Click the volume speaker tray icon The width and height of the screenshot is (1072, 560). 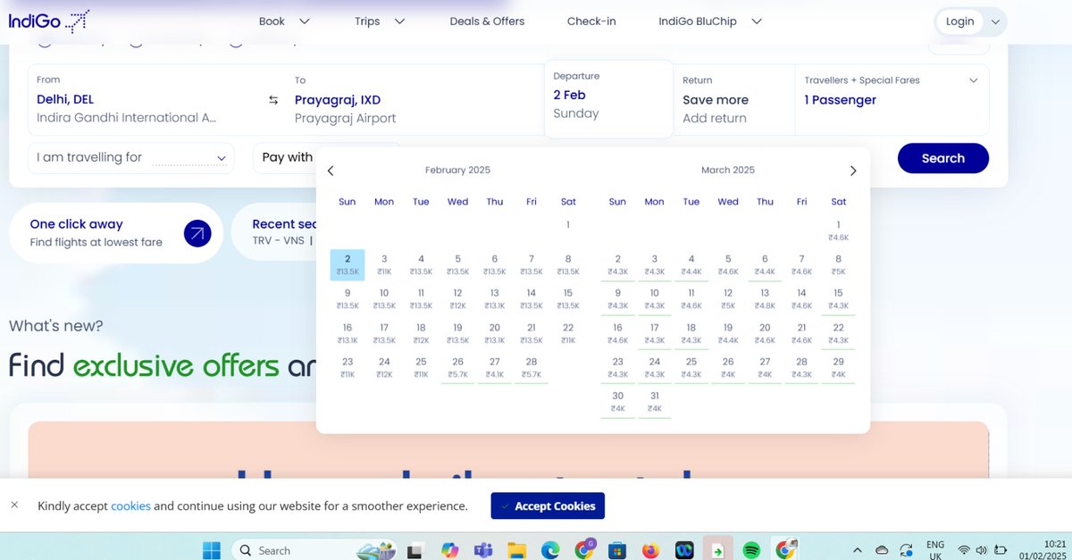pos(982,550)
